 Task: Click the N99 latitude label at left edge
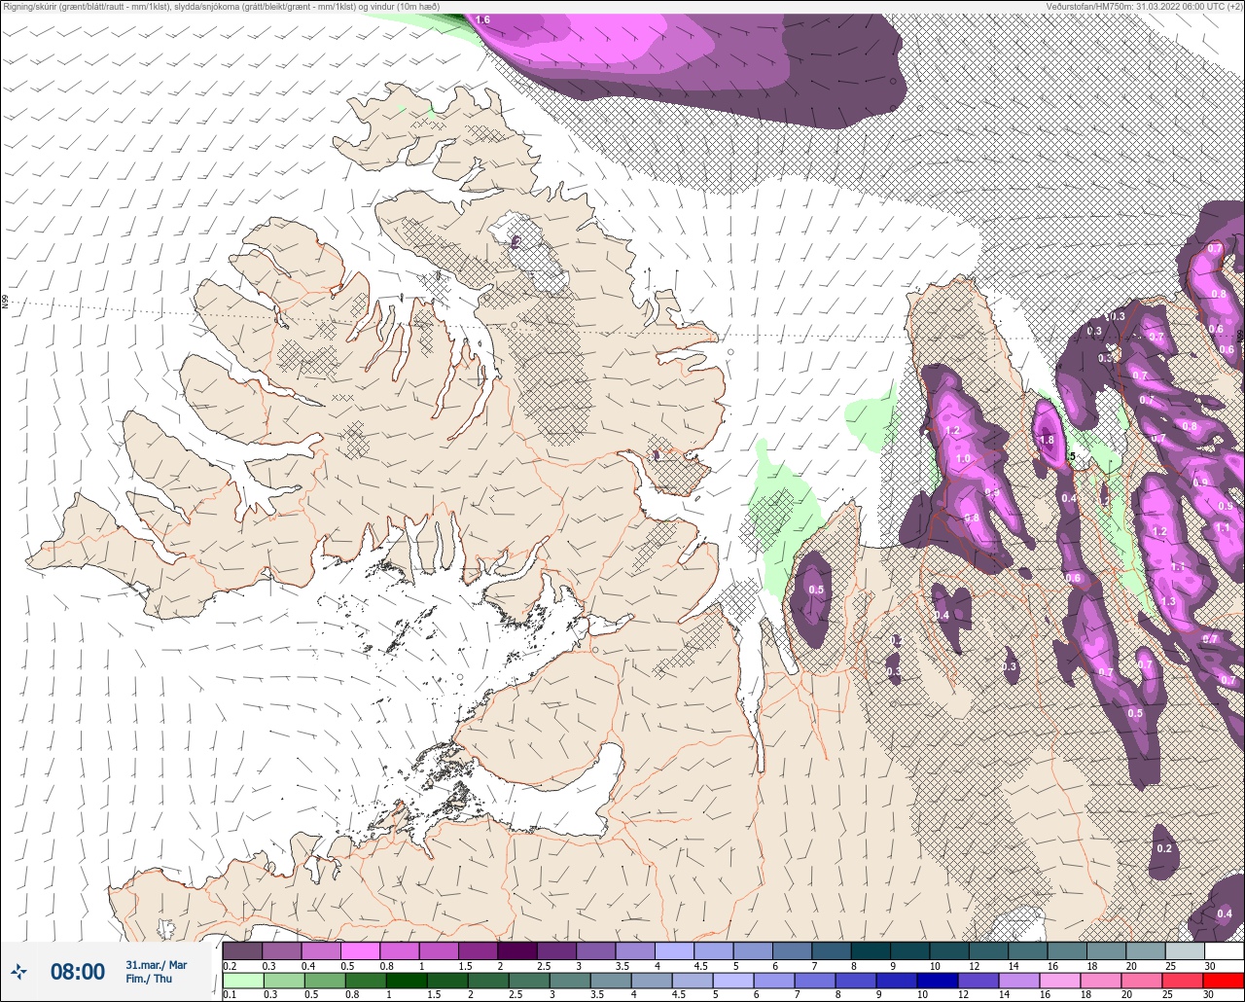tap(5, 303)
